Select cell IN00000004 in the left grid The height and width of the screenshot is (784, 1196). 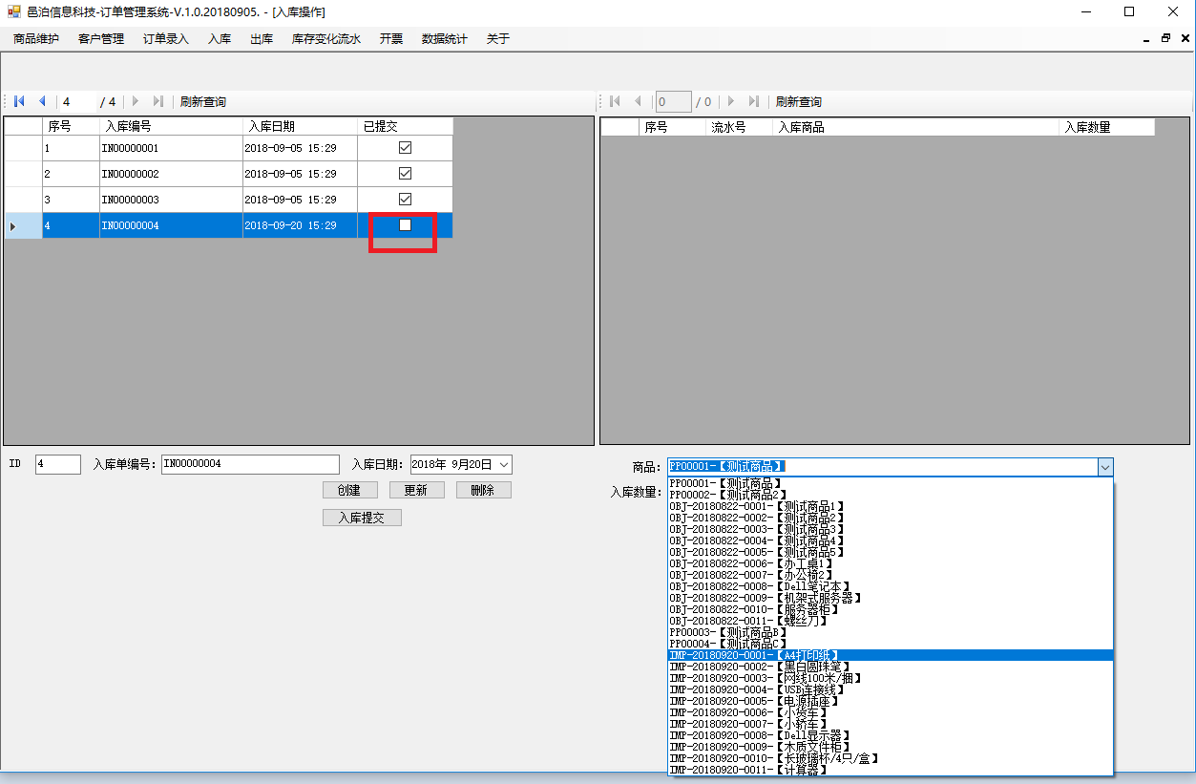[x=171, y=225]
